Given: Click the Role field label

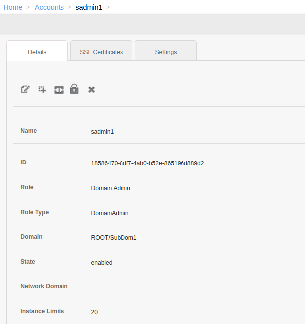Looking at the screenshot, I should (x=27, y=187).
